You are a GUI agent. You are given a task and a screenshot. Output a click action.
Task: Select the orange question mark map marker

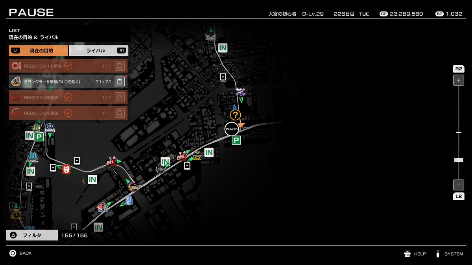[x=235, y=115]
